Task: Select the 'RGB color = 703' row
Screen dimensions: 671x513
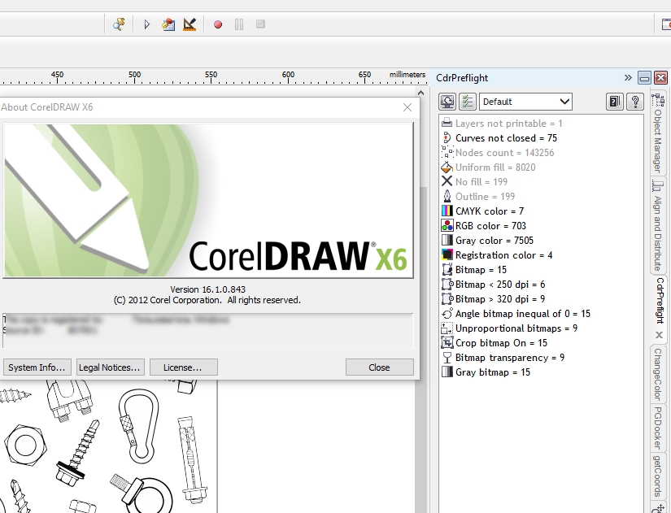Action: (x=541, y=225)
